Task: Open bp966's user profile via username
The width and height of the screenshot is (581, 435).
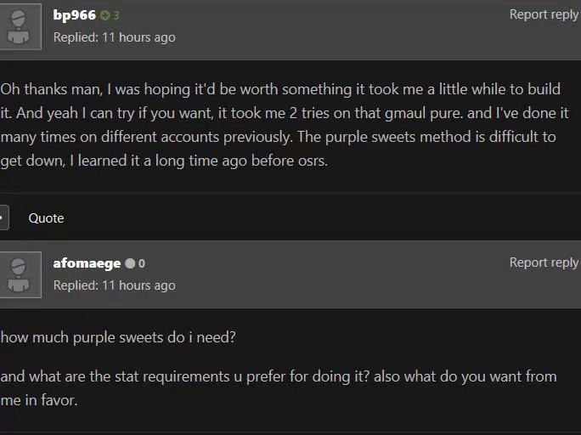Action: 74,15
